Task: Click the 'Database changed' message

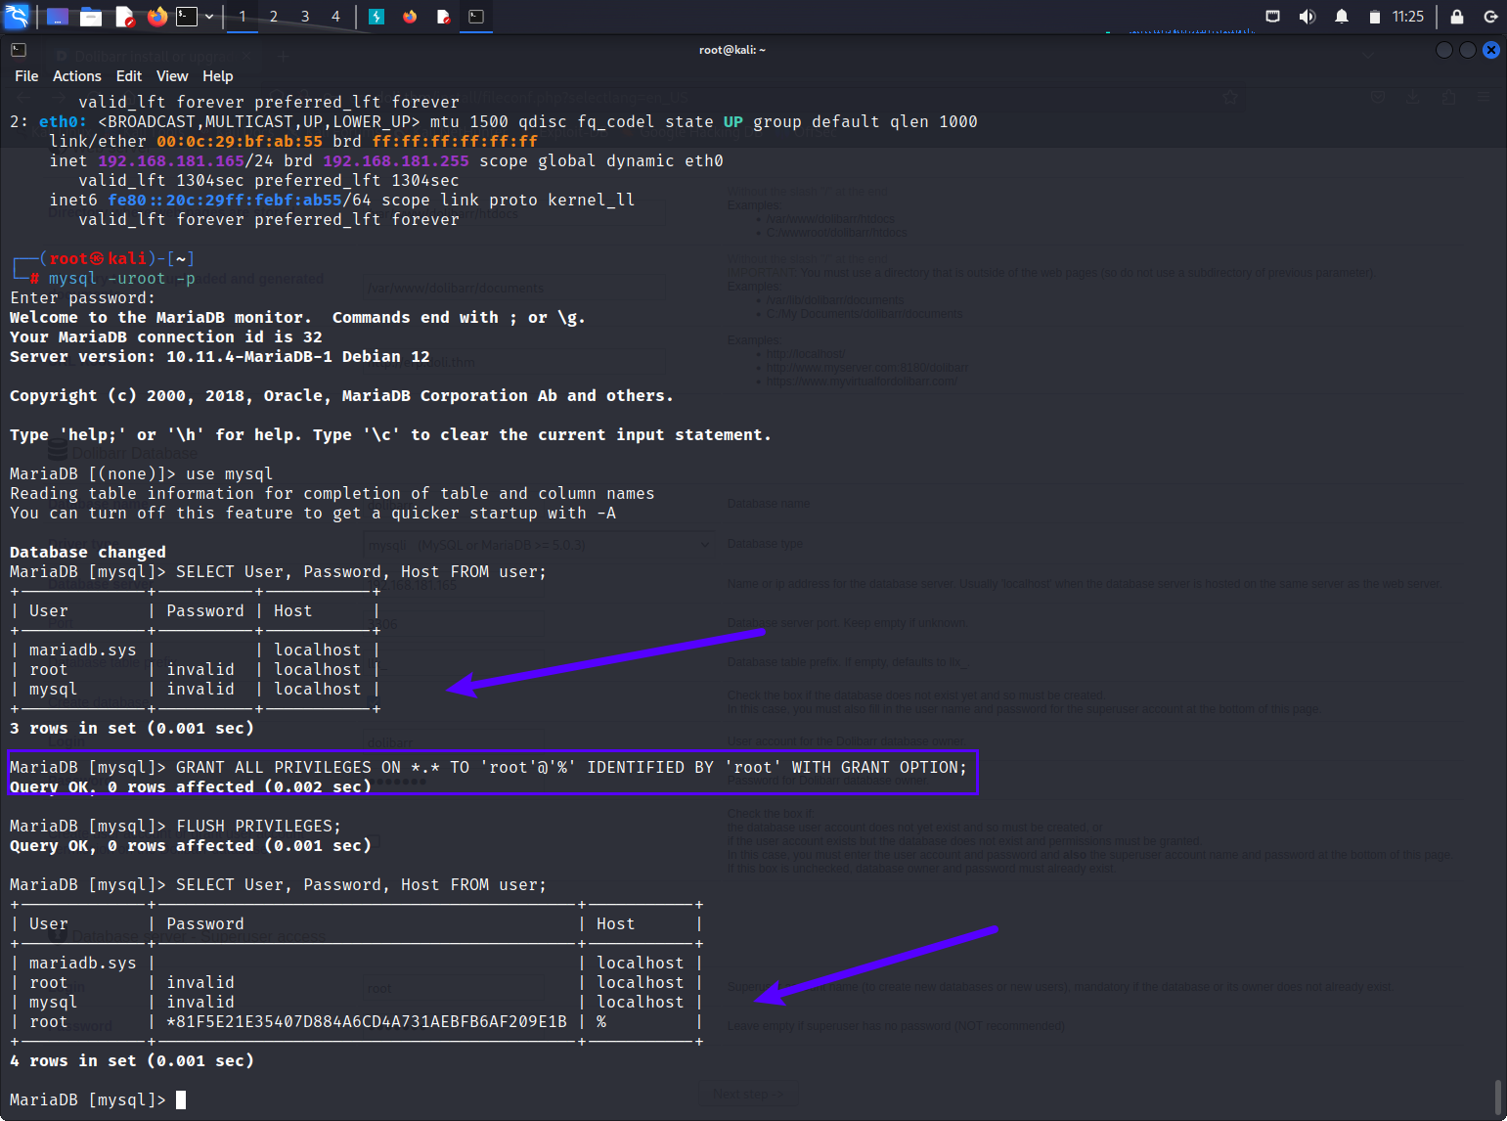Action: click(88, 552)
